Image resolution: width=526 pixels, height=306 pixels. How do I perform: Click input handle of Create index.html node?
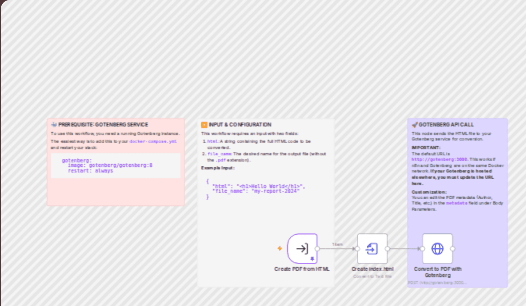click(x=357, y=249)
